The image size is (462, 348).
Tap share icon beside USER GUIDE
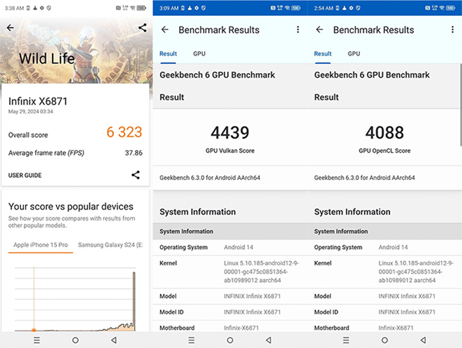coord(135,175)
